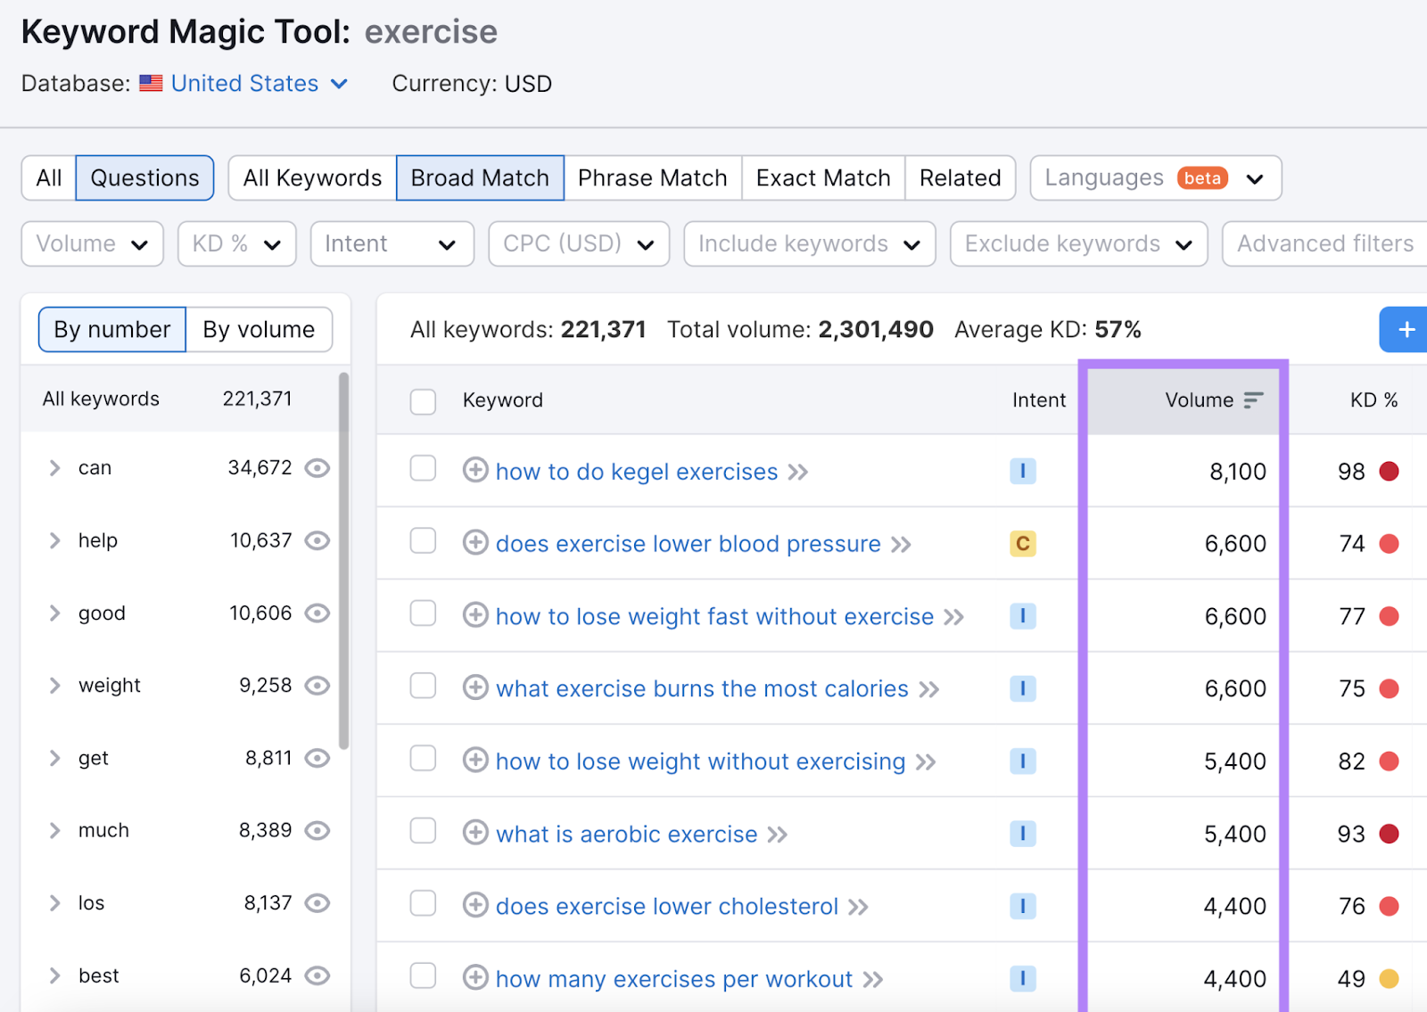
Task: Check the box for "what exercise burns the most calories"
Action: [x=423, y=687]
